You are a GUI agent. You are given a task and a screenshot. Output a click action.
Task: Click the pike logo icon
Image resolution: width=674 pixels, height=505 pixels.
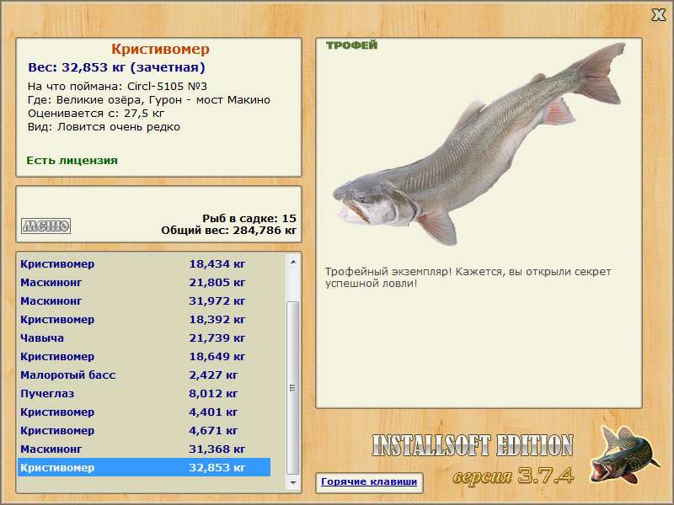tap(624, 455)
